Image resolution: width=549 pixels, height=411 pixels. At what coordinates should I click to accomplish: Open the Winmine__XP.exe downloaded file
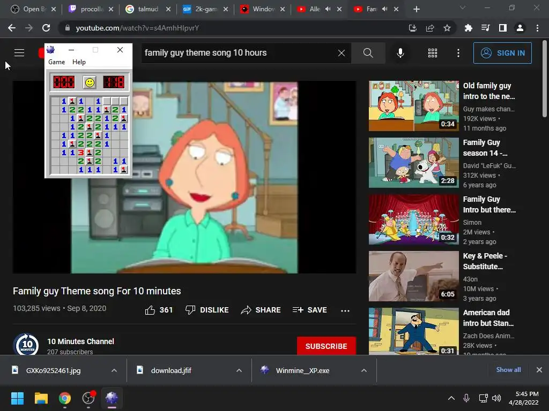click(x=302, y=370)
